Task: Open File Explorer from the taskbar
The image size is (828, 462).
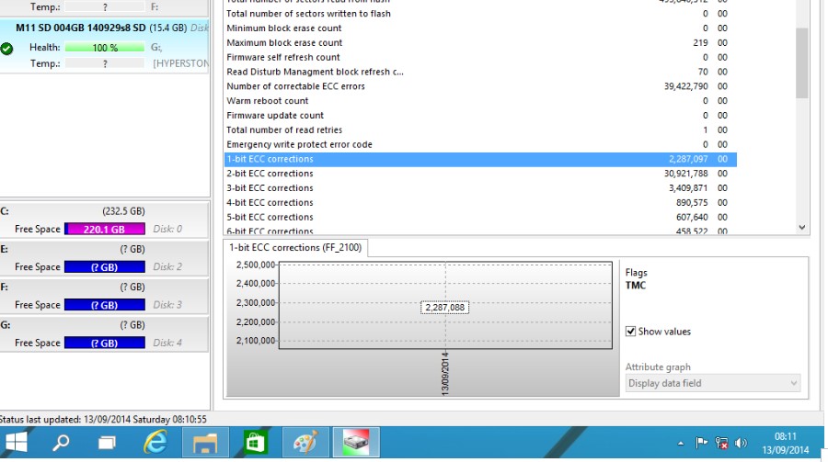Action: 205,442
